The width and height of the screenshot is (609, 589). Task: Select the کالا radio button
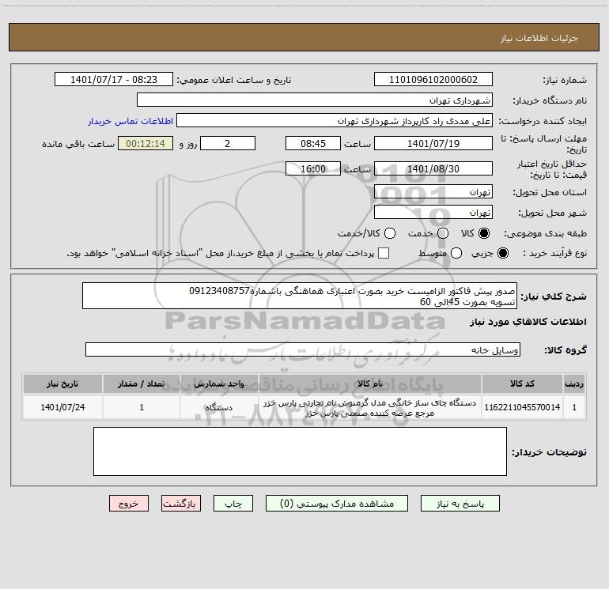click(484, 233)
